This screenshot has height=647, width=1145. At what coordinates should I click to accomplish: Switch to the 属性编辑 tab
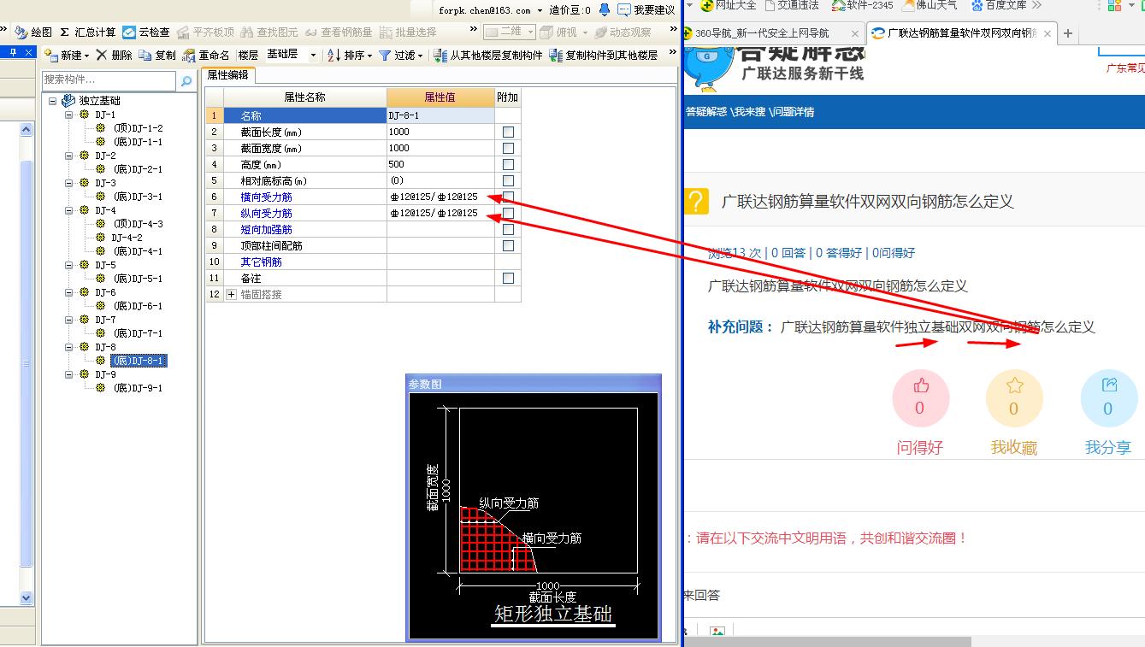click(227, 75)
